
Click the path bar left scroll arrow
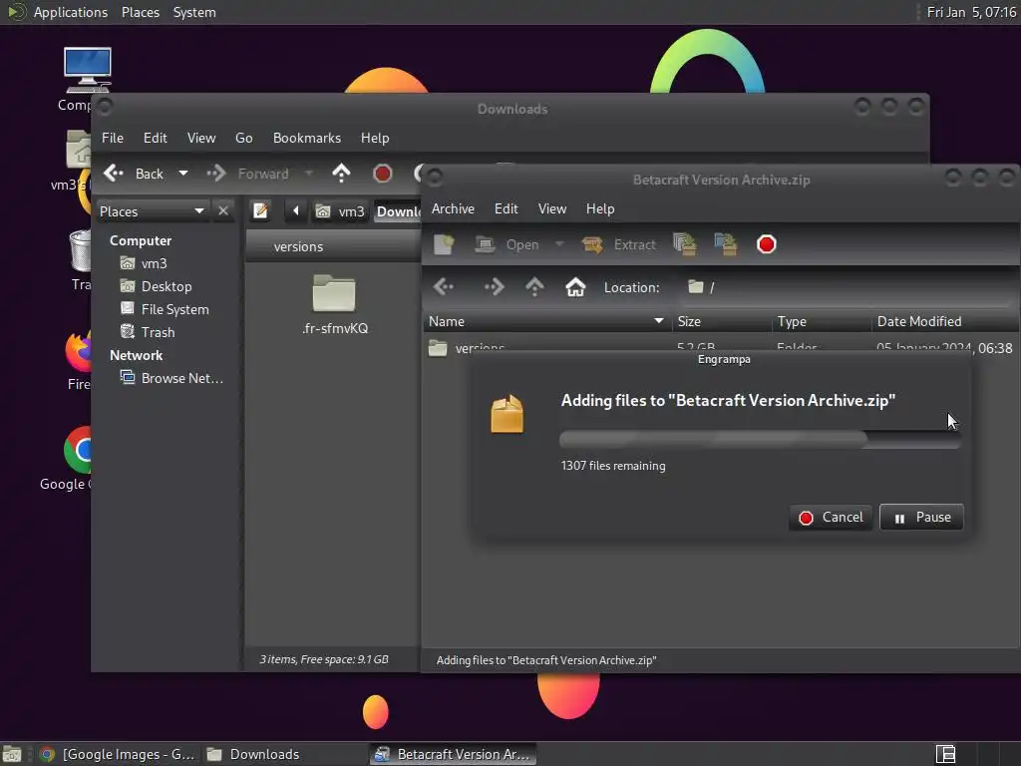[x=295, y=211]
